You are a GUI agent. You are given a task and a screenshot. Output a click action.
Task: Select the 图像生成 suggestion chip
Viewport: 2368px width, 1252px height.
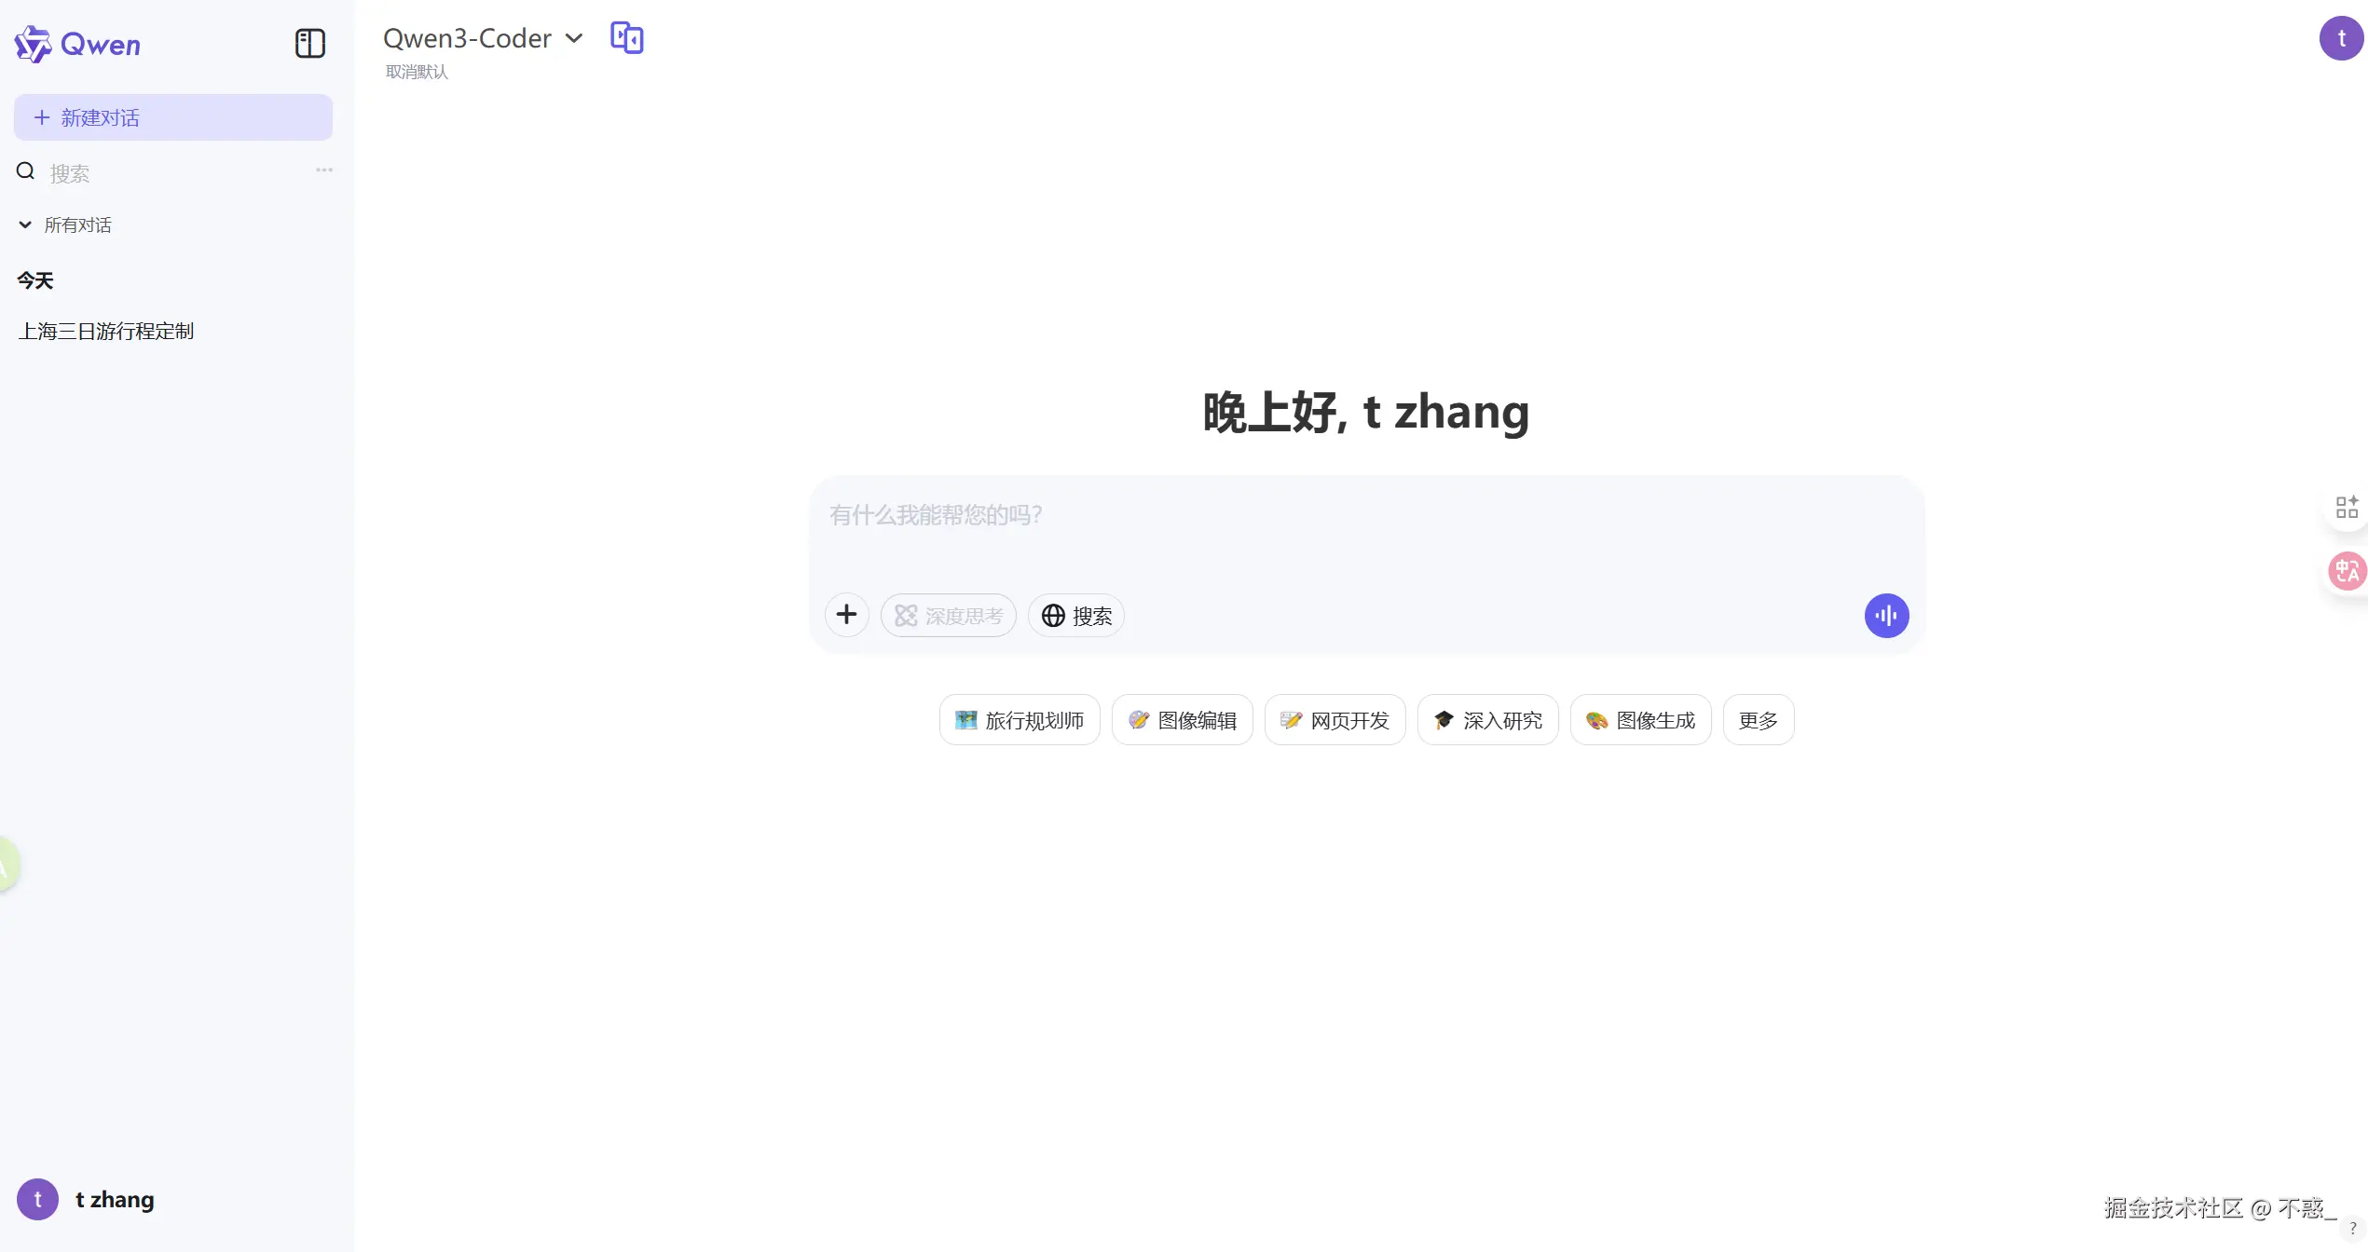(1640, 719)
